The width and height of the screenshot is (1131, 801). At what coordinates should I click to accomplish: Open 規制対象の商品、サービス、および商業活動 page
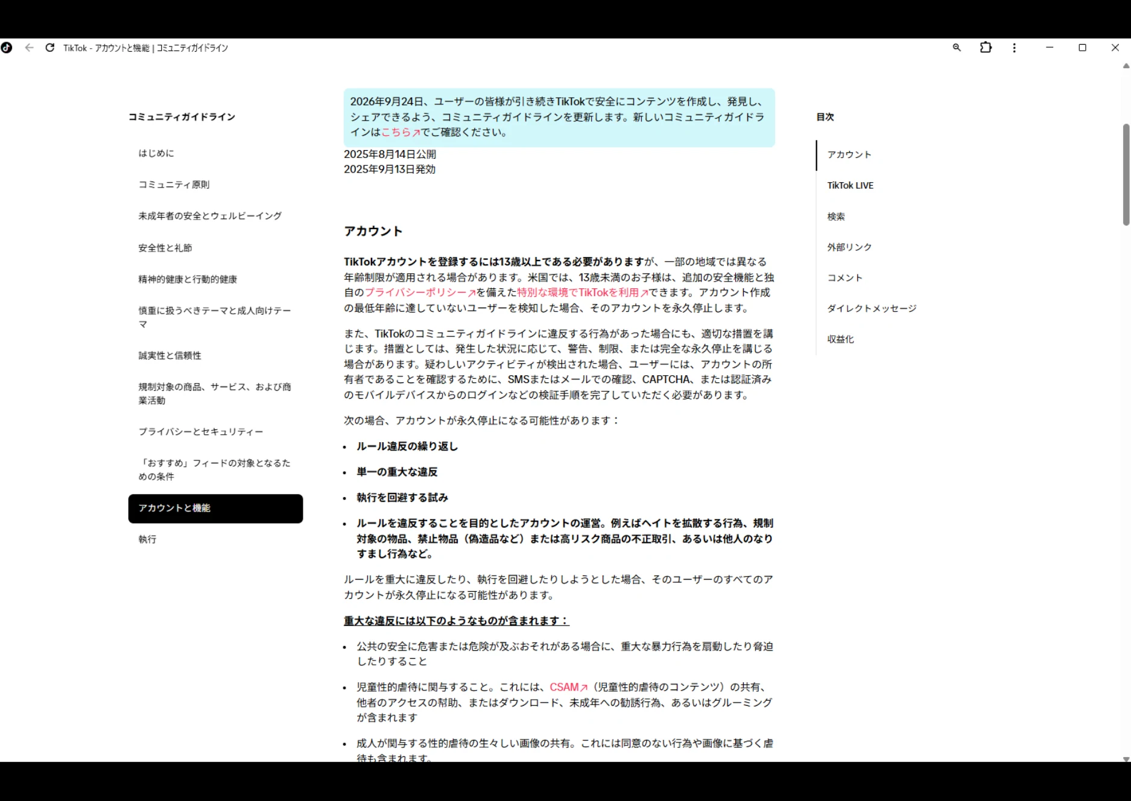click(215, 393)
